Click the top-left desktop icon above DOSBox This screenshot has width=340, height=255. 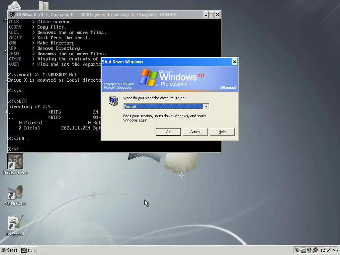[15, 5]
